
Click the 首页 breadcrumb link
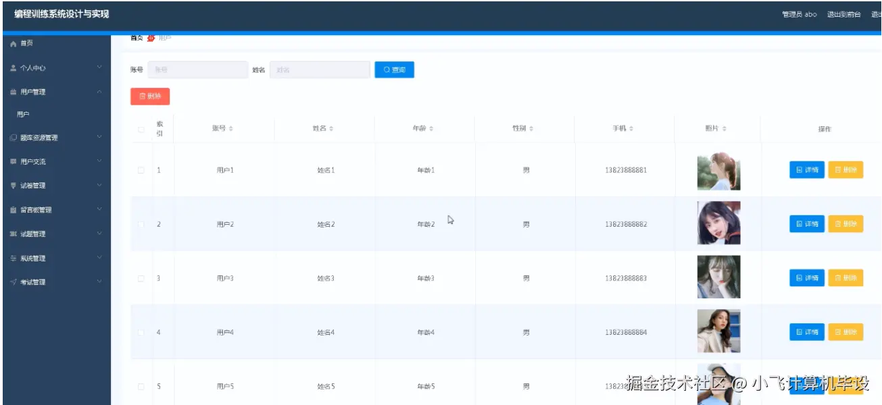(x=137, y=38)
